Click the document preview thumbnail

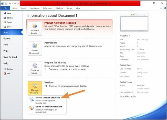pos(134,22)
